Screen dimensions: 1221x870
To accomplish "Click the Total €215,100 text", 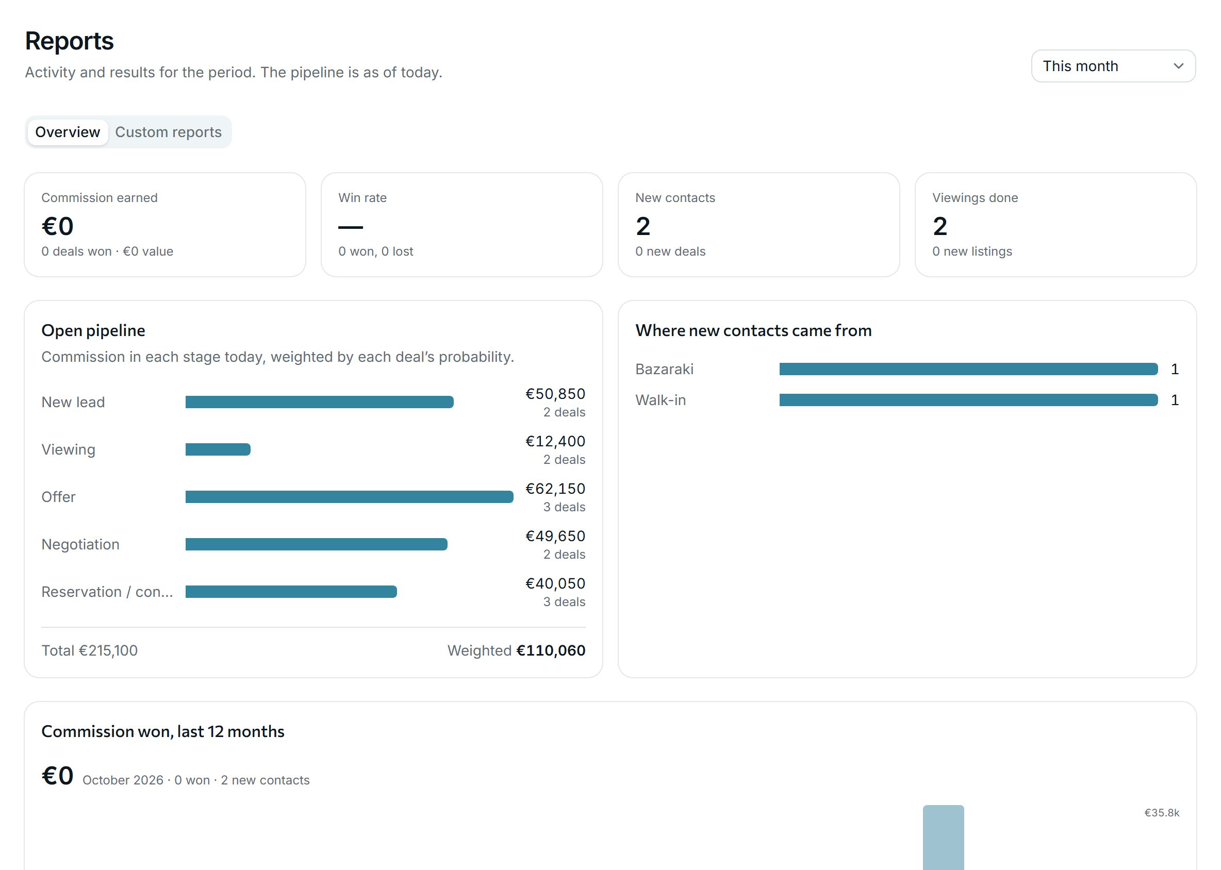I will click(x=90, y=650).
